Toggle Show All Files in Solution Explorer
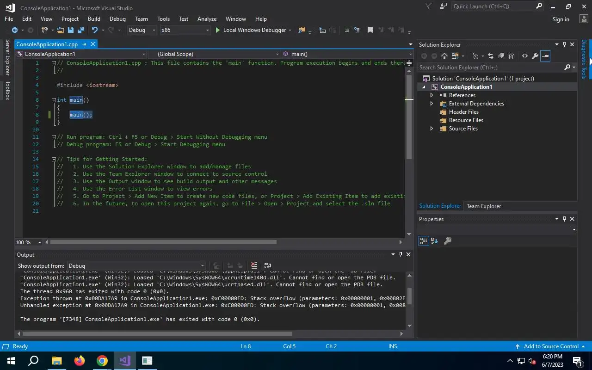This screenshot has width=592, height=370. tap(511, 56)
